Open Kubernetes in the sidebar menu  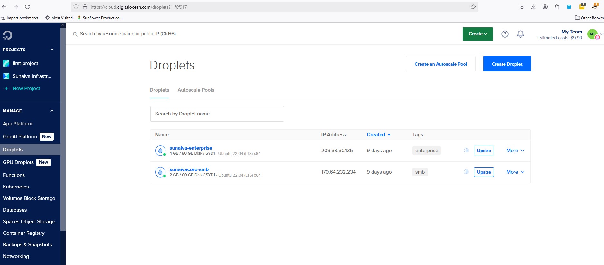[16, 187]
